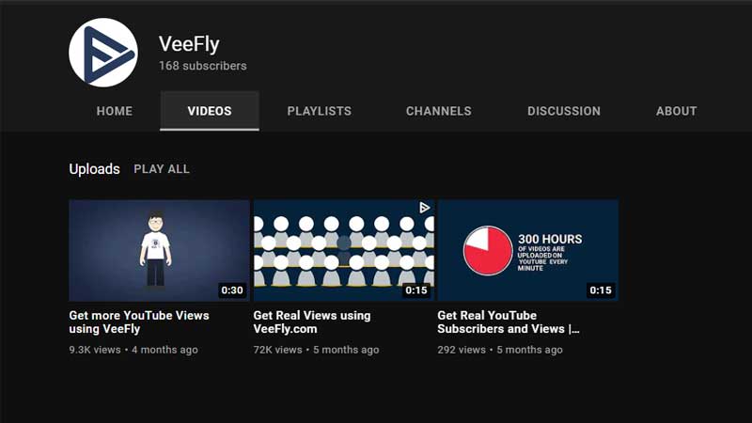Viewport: 752px width, 423px height.
Task: Click the Uploads heading
Action: (x=95, y=169)
